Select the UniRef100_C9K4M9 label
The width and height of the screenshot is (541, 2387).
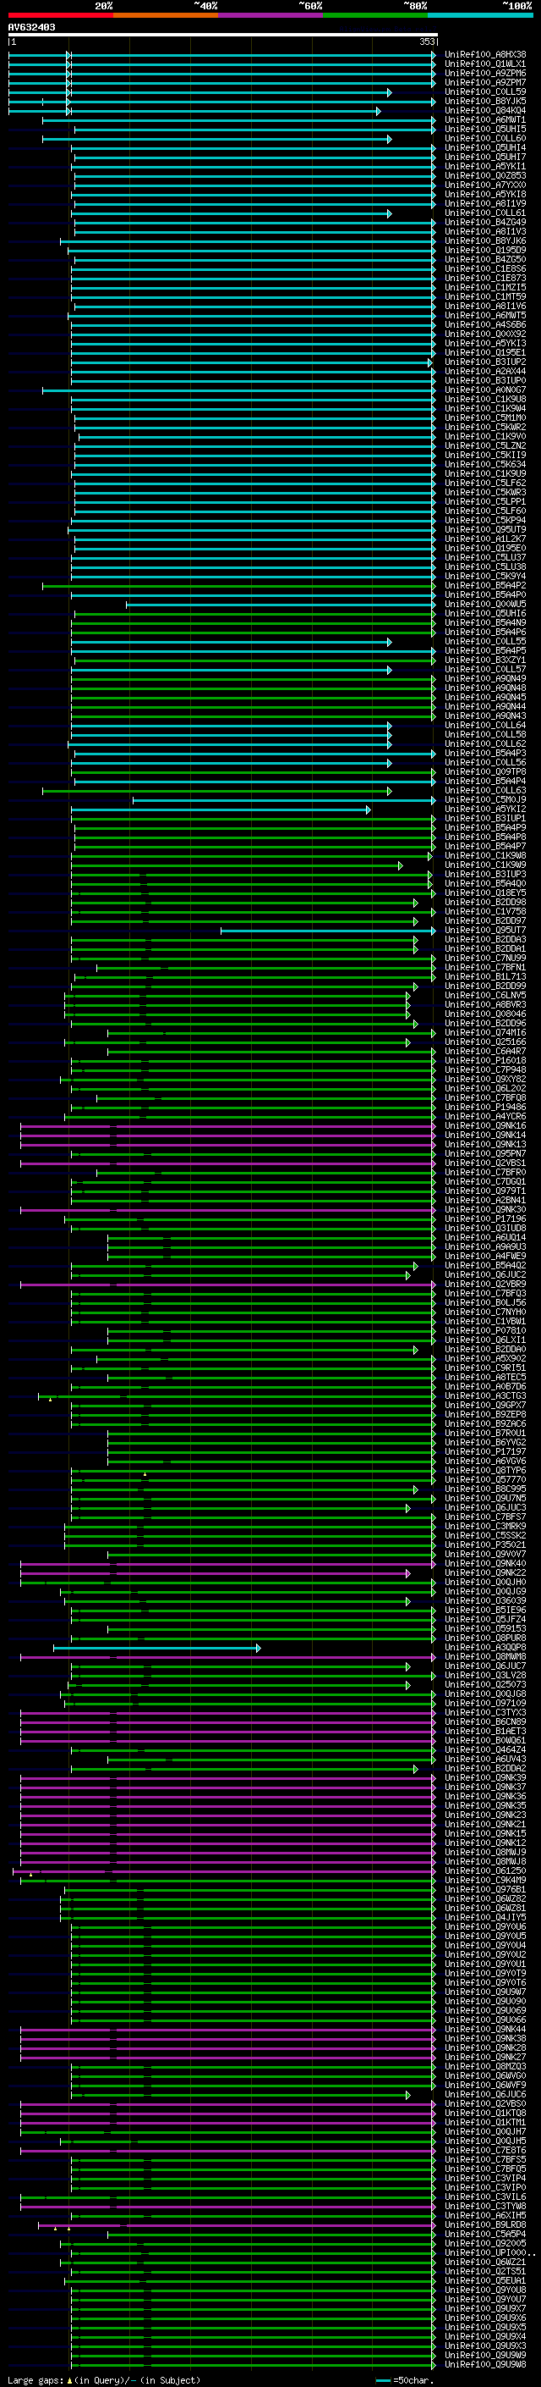click(x=484, y=1880)
